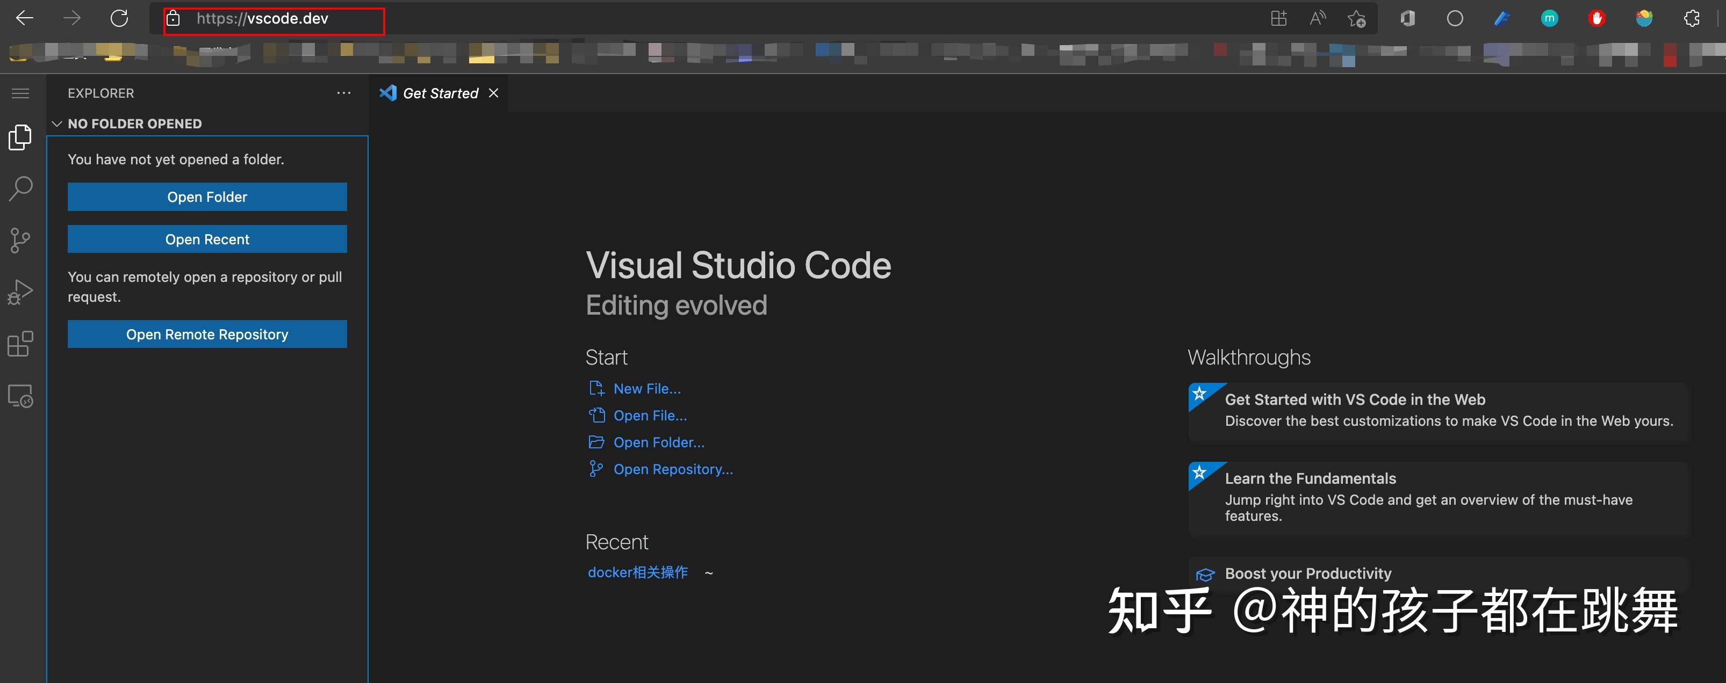This screenshot has width=1726, height=683.
Task: Click the teal m extension icon
Action: (1549, 18)
